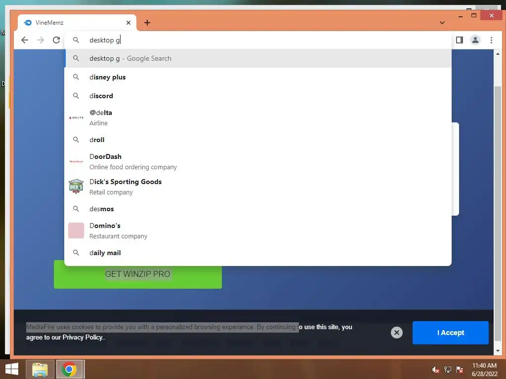Image resolution: width=506 pixels, height=379 pixels.
Task: Open the Windows Start button
Action: 12,369
